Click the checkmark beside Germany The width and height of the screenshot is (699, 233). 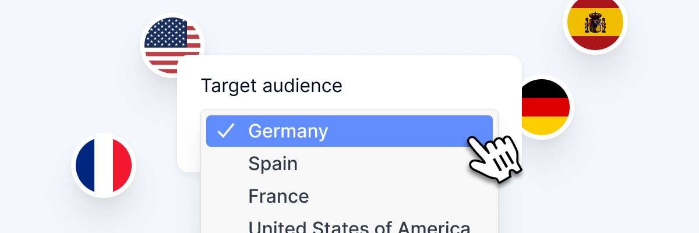pos(225,131)
